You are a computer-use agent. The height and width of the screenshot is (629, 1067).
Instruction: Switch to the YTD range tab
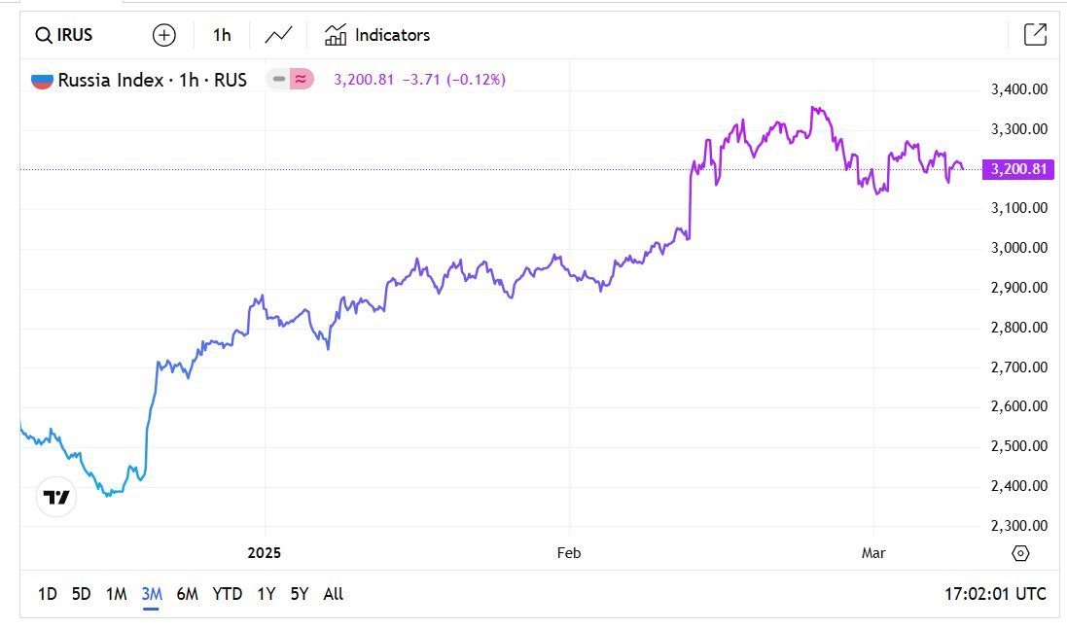tap(229, 593)
